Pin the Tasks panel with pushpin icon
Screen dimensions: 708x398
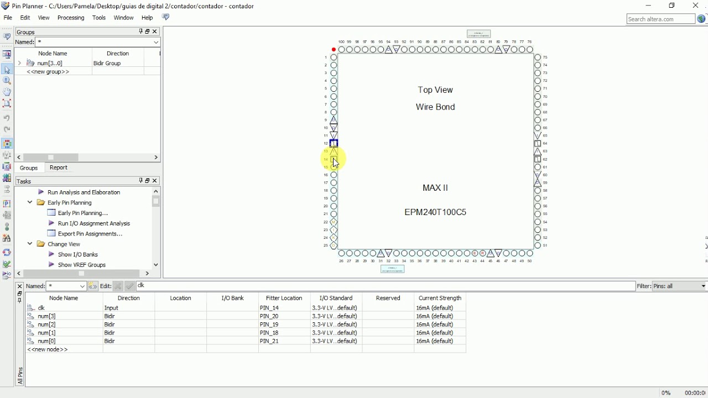click(x=140, y=181)
